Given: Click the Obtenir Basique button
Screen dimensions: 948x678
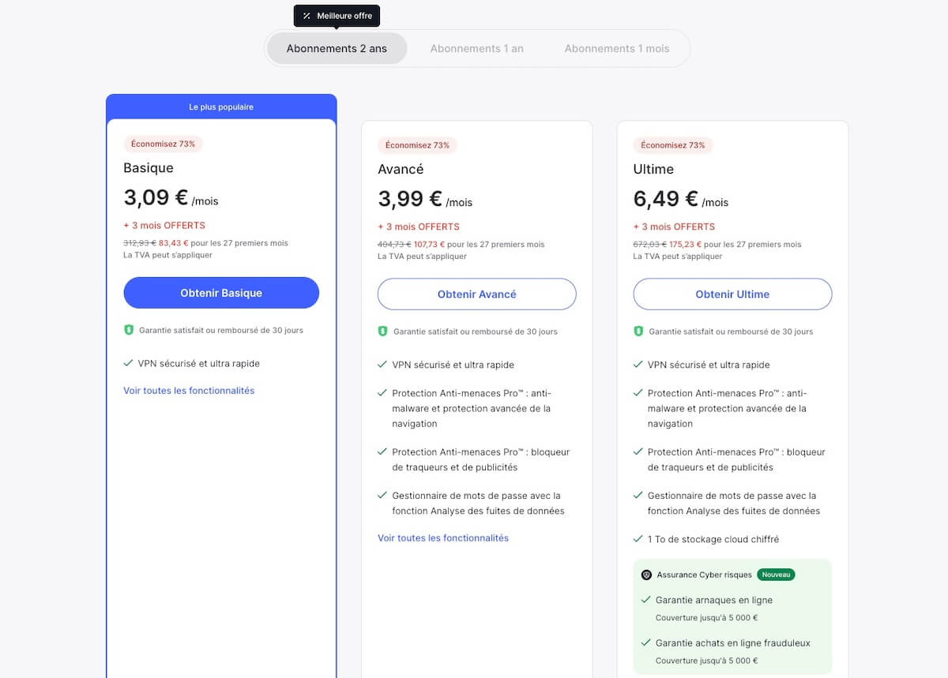Looking at the screenshot, I should click(221, 293).
